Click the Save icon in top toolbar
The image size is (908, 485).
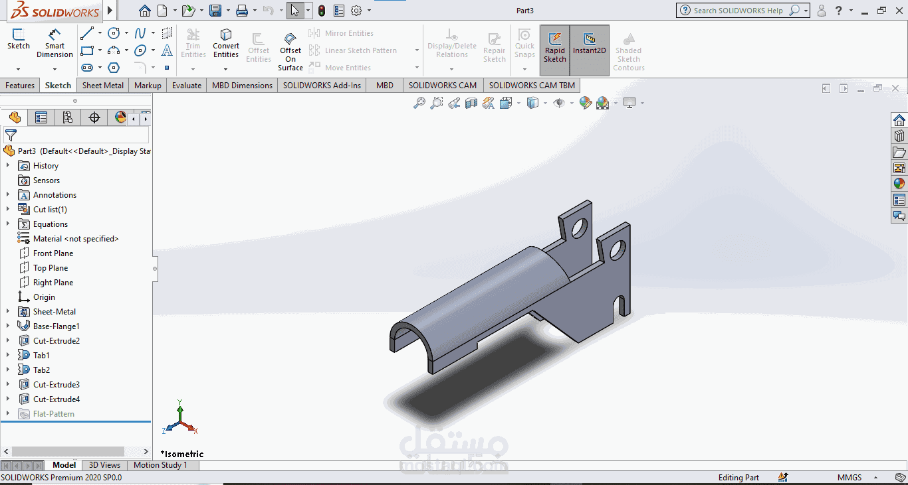215,11
